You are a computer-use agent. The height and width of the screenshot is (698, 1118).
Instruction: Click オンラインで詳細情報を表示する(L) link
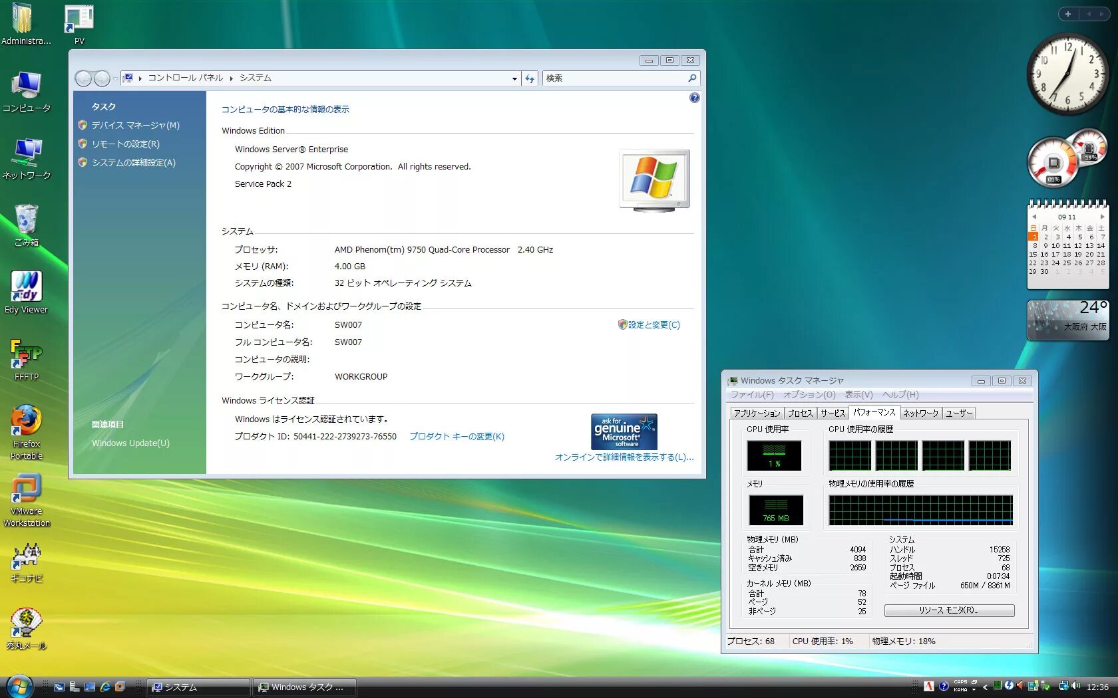tap(624, 457)
